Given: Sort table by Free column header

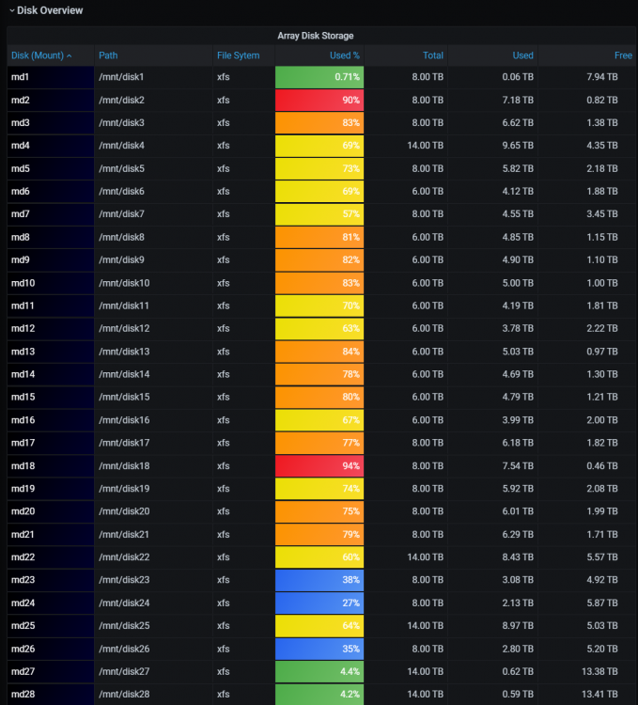Looking at the screenshot, I should [623, 55].
